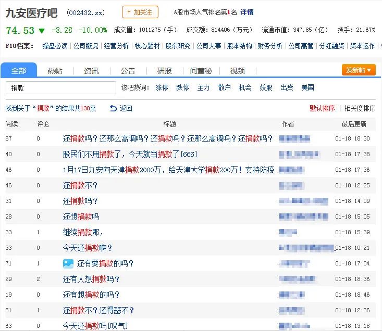Click stock price 74.53
The width and height of the screenshot is (382, 331).
pos(20,30)
